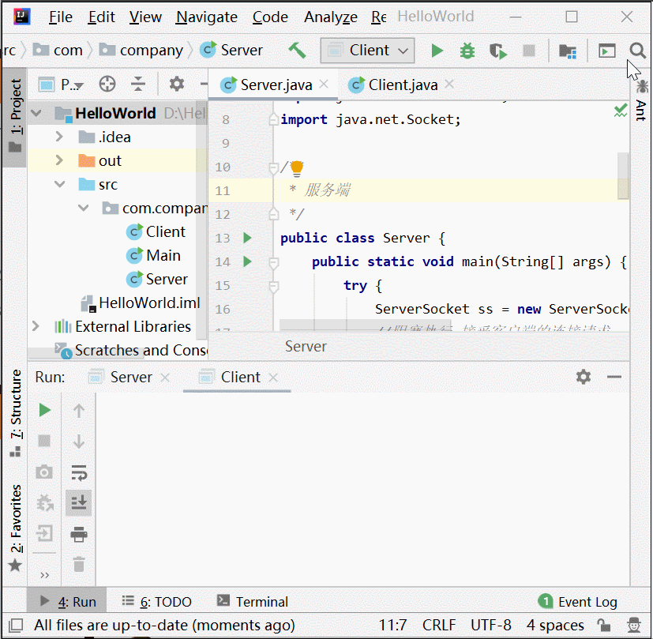Click the Build Project hammer icon
Viewport: 653px width, 639px height.
(x=298, y=51)
